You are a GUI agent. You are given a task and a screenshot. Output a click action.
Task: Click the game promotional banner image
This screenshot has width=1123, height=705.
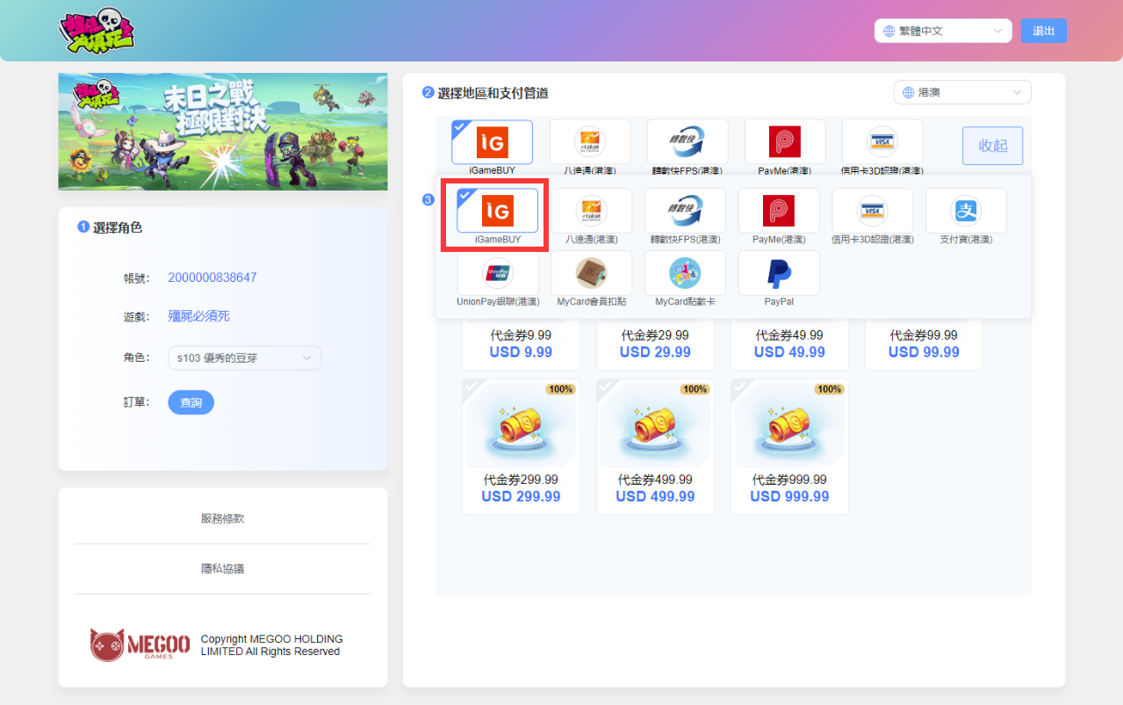tap(223, 132)
